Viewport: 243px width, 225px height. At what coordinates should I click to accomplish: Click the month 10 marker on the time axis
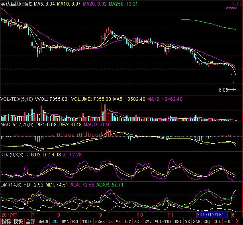click(x=140, y=215)
